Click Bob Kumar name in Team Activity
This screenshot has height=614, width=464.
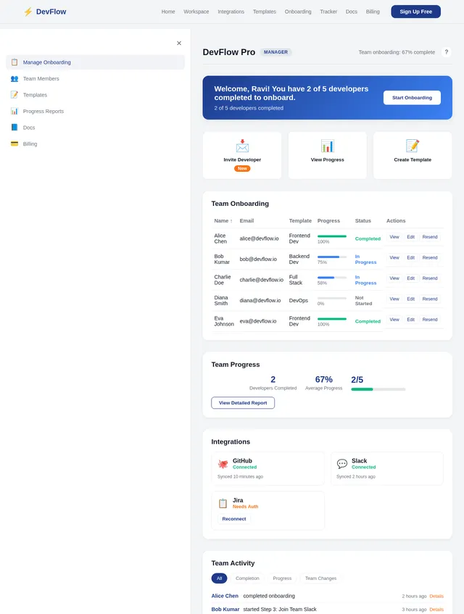[x=225, y=610]
